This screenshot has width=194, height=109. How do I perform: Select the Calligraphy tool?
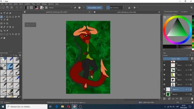click(x=10, y=13)
